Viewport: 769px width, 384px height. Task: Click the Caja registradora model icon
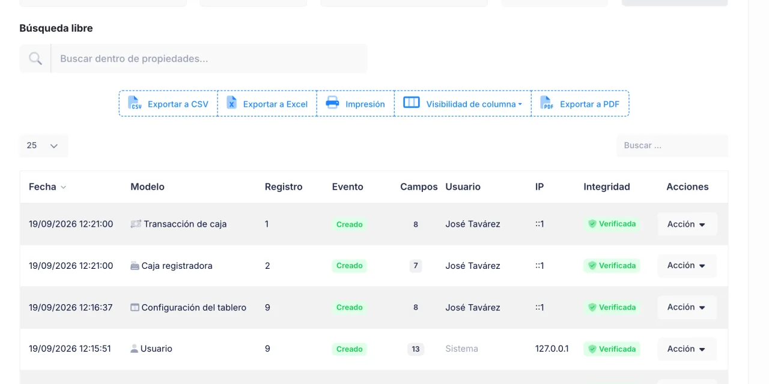coord(135,266)
